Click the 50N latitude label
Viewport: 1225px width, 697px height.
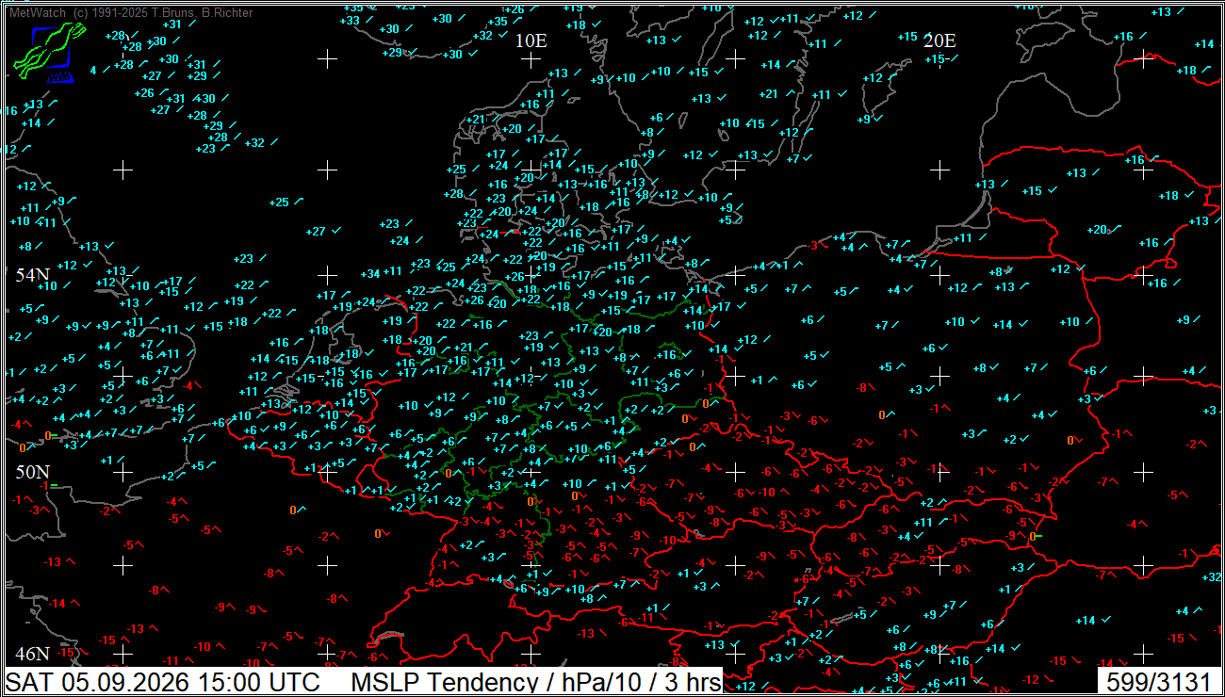click(32, 472)
